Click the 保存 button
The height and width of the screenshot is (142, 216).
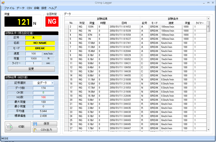[45, 124]
